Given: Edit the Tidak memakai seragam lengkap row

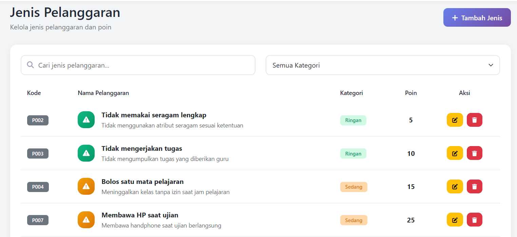Looking at the screenshot, I should [x=455, y=120].
